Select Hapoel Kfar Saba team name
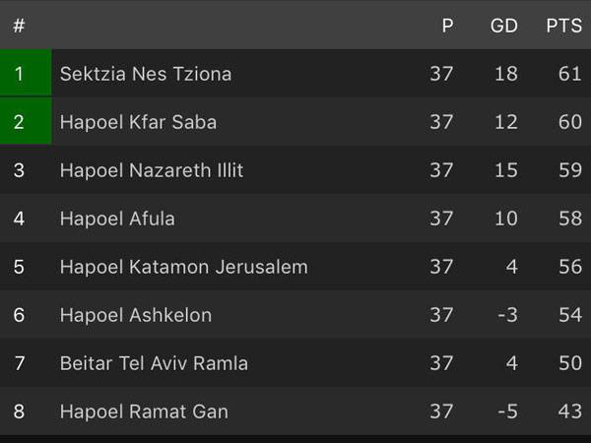Screen dimensions: 591x443 [x=138, y=122]
